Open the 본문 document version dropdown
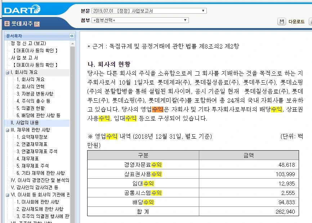Image resolution: width=312 pixels, height=223 pixels. click(149, 11)
